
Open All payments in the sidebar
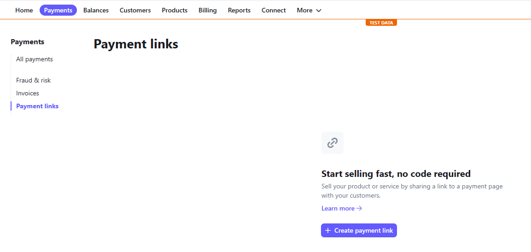[35, 59]
